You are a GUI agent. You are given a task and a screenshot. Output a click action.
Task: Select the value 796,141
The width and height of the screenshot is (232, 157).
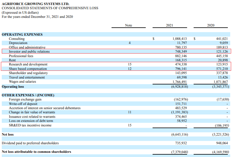(x=181, y=69)
